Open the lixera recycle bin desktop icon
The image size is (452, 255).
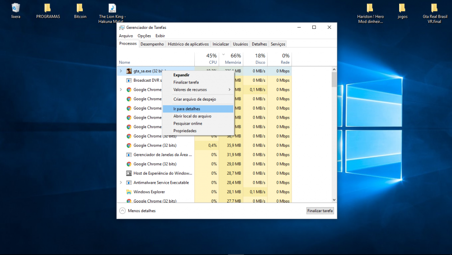[15, 11]
